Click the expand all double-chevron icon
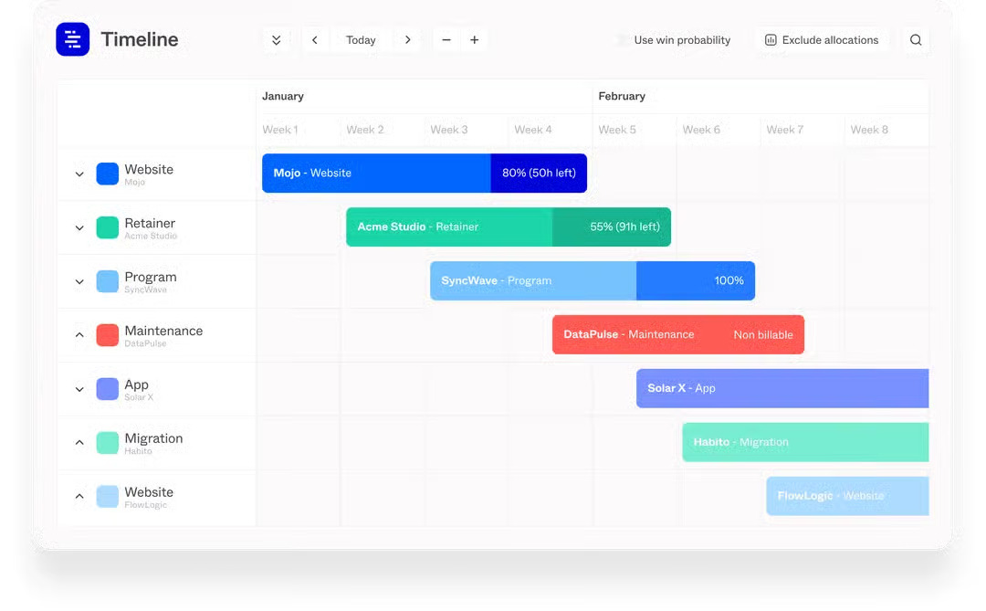This screenshot has width=986, height=611. click(x=276, y=39)
